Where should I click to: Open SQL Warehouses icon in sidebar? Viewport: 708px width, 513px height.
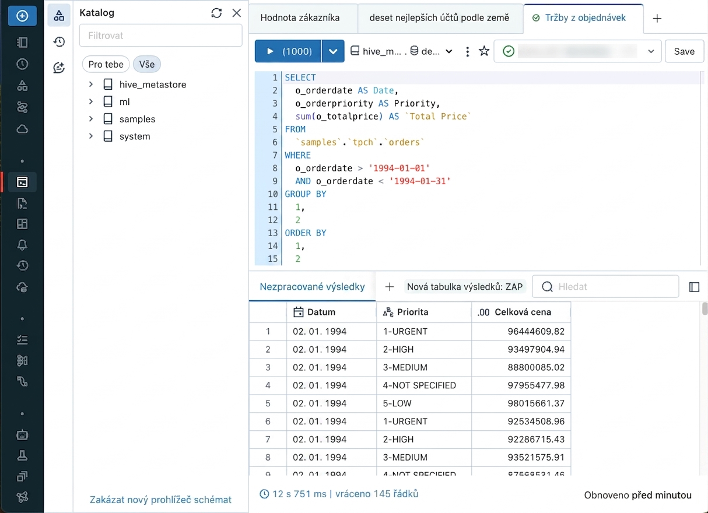[x=22, y=287]
